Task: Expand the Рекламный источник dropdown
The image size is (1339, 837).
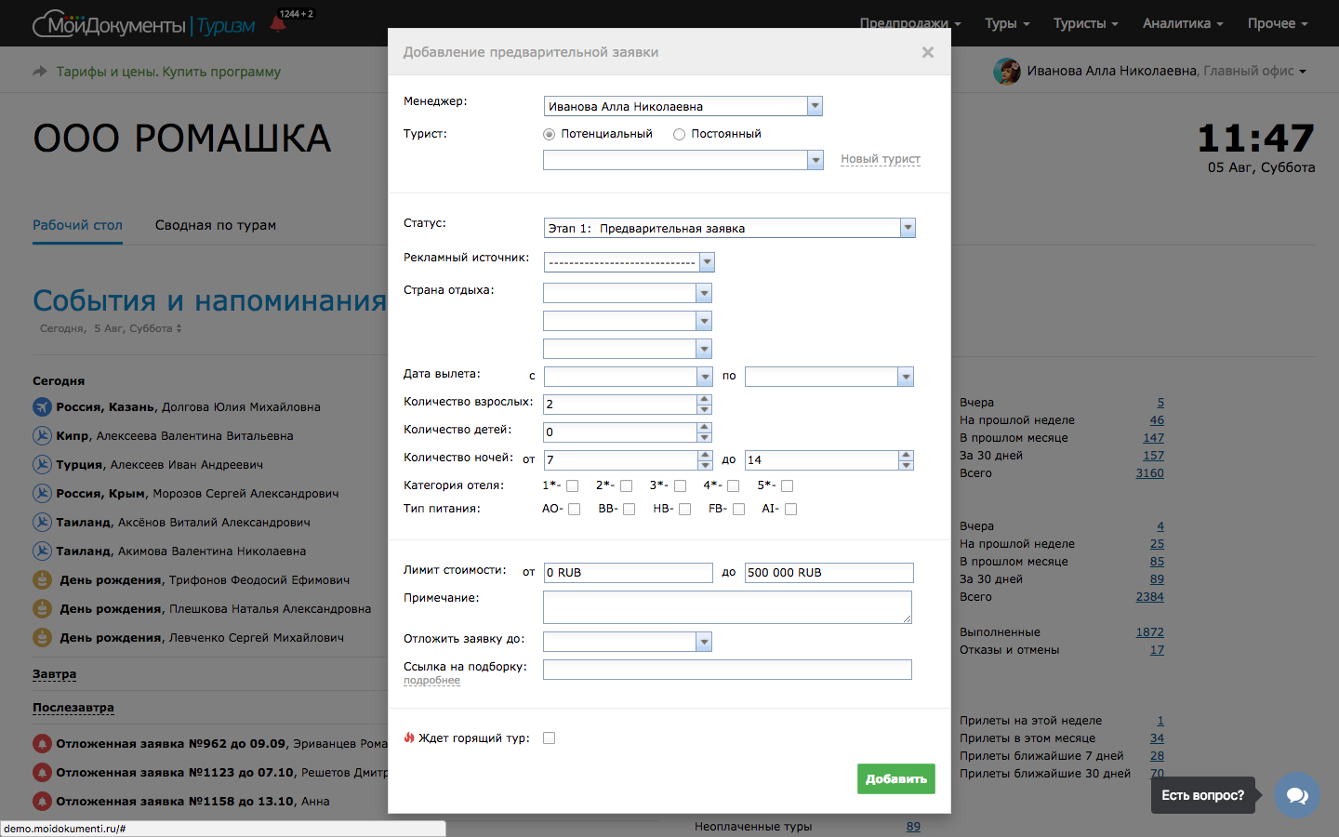Action: point(706,262)
